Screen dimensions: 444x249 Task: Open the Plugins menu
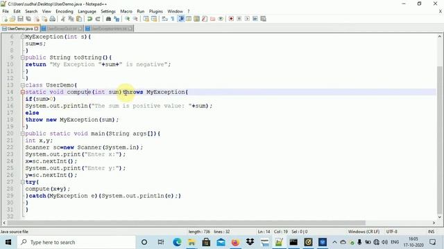point(155,11)
